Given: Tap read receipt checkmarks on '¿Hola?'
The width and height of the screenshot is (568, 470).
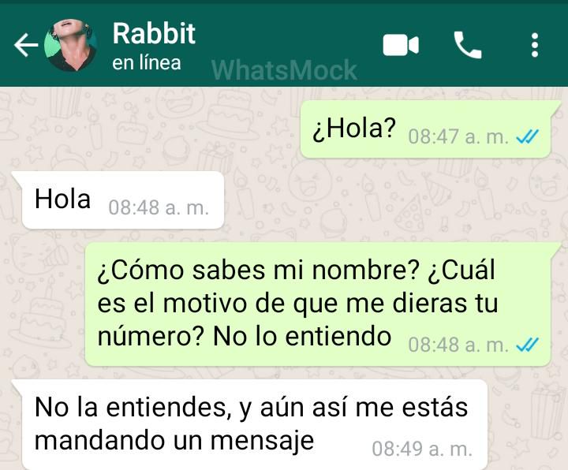Looking at the screenshot, I should [527, 136].
